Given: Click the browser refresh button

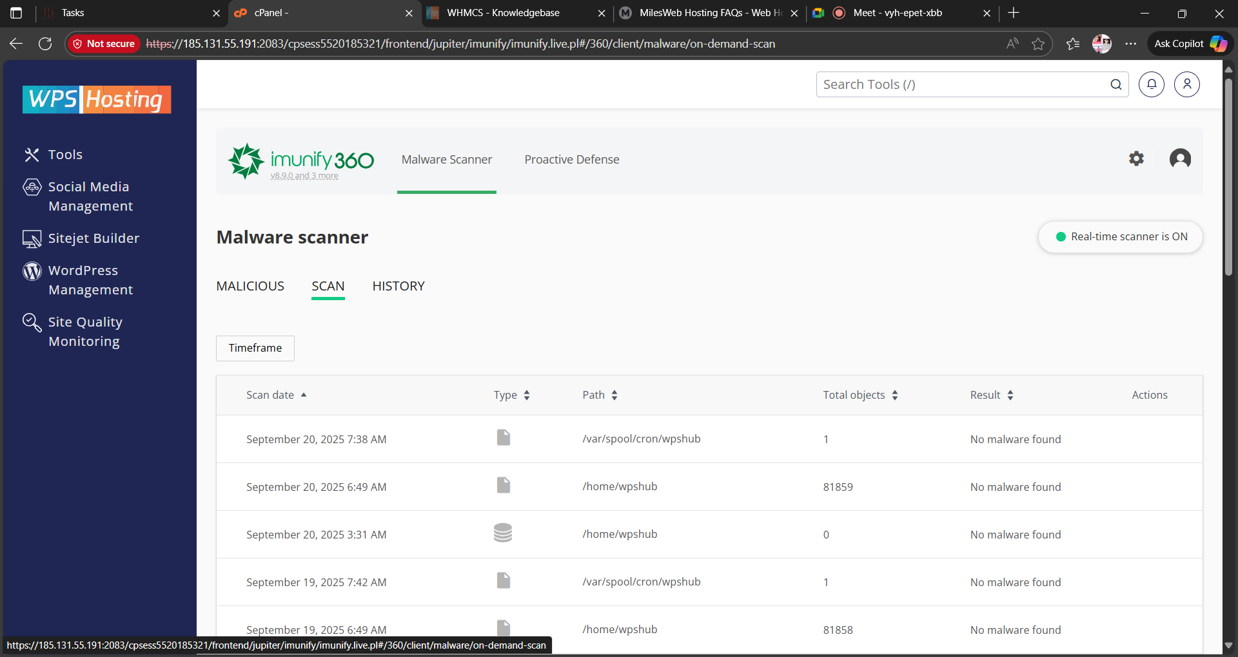Looking at the screenshot, I should 45,44.
